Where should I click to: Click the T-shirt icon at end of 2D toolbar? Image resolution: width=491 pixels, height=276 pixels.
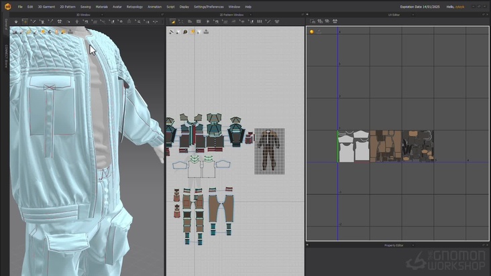(x=277, y=21)
